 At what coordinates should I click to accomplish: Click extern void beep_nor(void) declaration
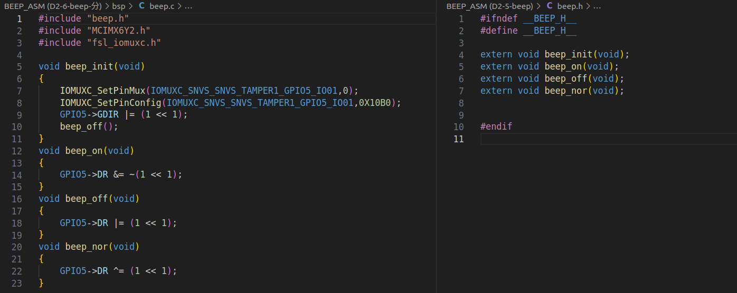click(x=552, y=91)
